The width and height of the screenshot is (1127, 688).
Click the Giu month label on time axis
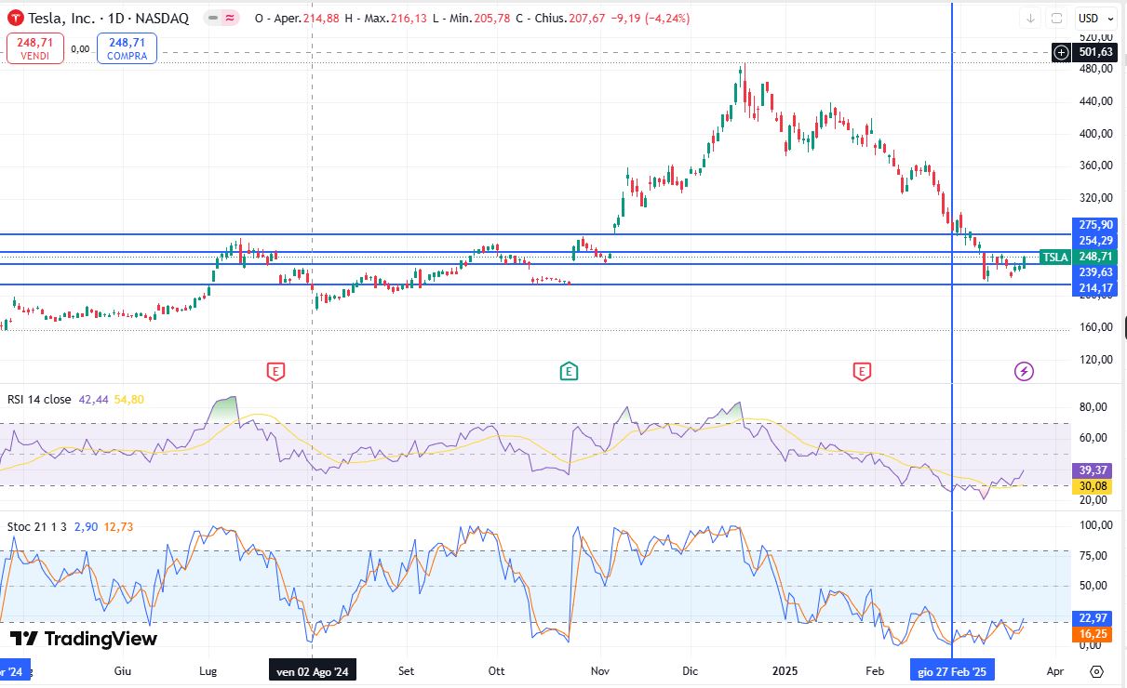point(122,670)
